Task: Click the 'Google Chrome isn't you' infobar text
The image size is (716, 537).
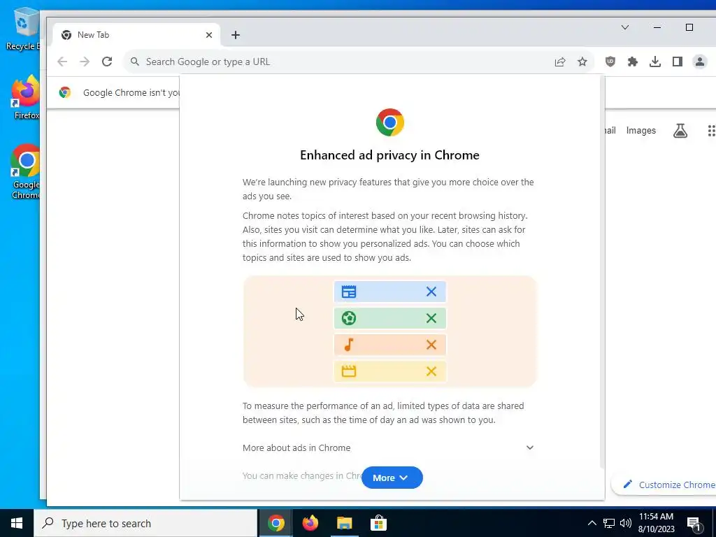Action: (x=131, y=93)
